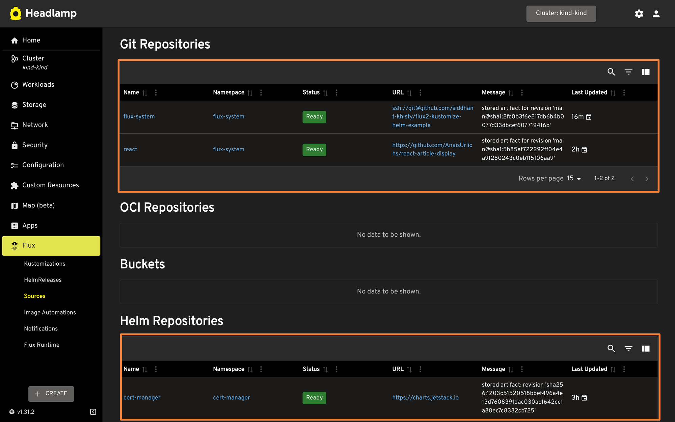Open Last Updated column actions in Helm Repositories
Viewport: 675px width, 422px height.
click(624, 369)
